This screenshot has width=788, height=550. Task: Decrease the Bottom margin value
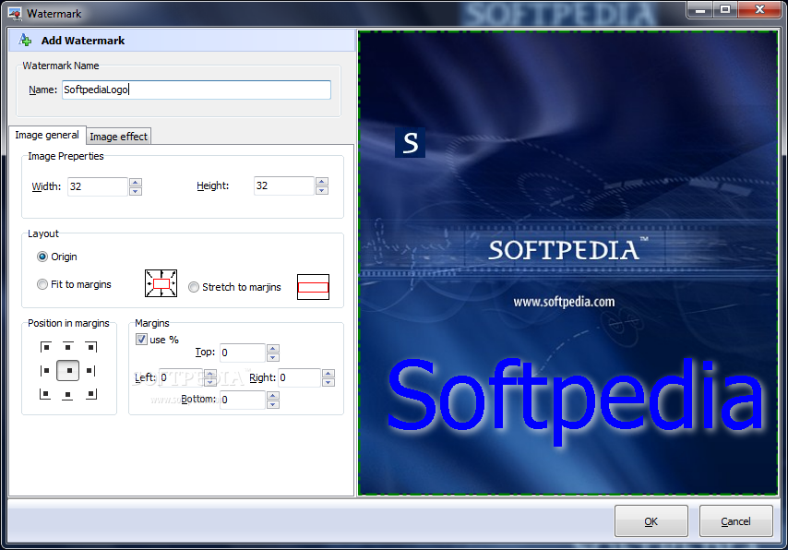(273, 404)
